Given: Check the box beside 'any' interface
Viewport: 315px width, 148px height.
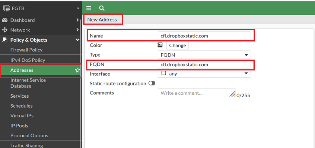Looking at the screenshot, I should coord(164,73).
